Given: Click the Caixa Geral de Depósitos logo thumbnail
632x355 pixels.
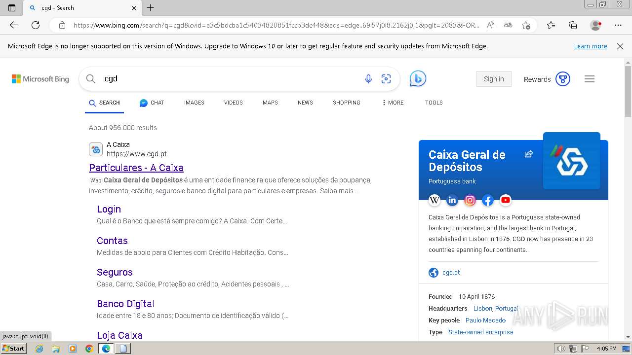Looking at the screenshot, I should 572,161.
